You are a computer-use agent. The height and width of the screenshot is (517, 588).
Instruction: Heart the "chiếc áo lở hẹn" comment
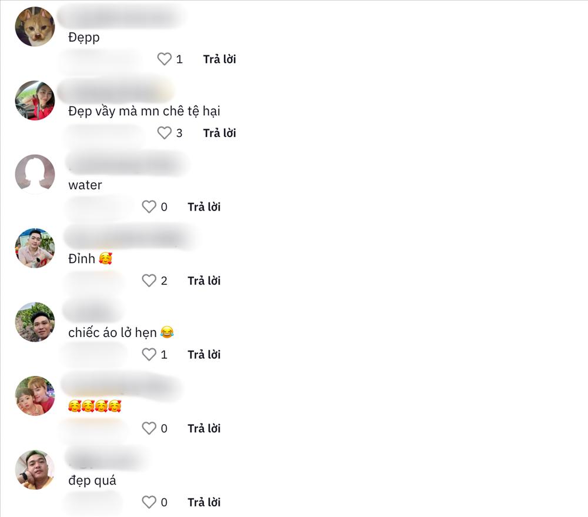click(149, 355)
